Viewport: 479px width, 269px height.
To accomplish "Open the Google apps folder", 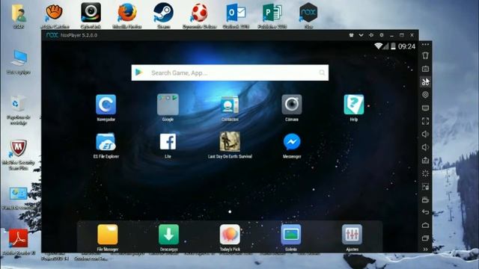I will click(168, 105).
